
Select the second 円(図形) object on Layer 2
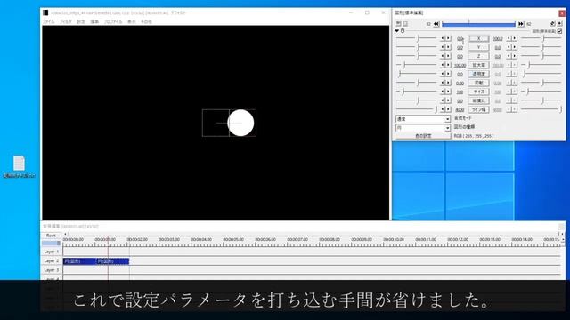(113, 260)
